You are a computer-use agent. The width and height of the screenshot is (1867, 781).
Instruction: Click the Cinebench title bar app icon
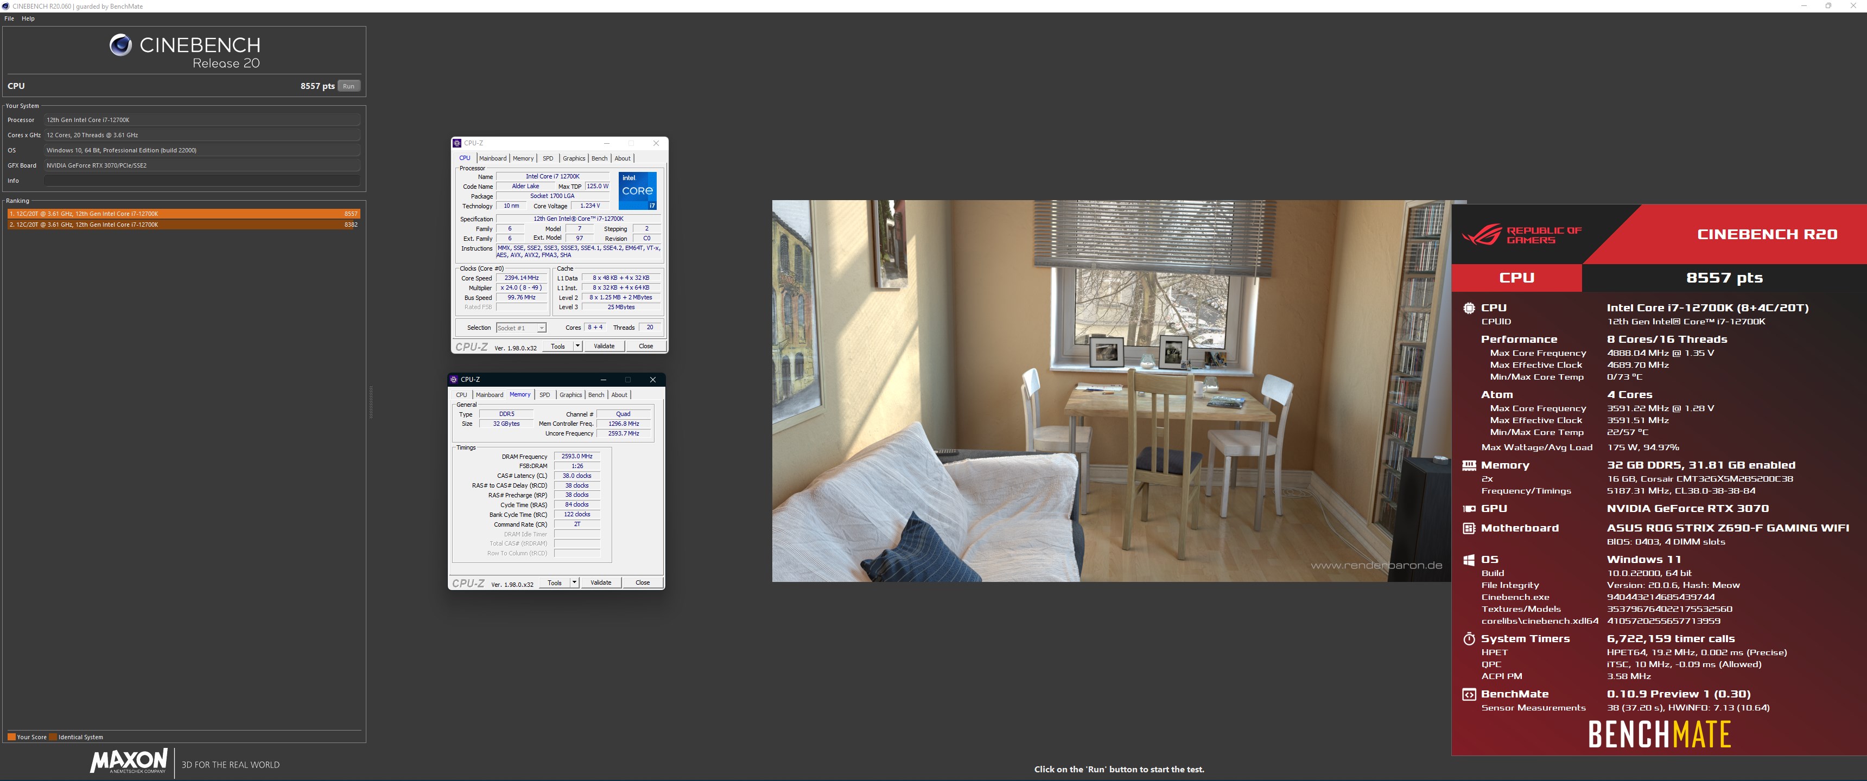pos(6,6)
